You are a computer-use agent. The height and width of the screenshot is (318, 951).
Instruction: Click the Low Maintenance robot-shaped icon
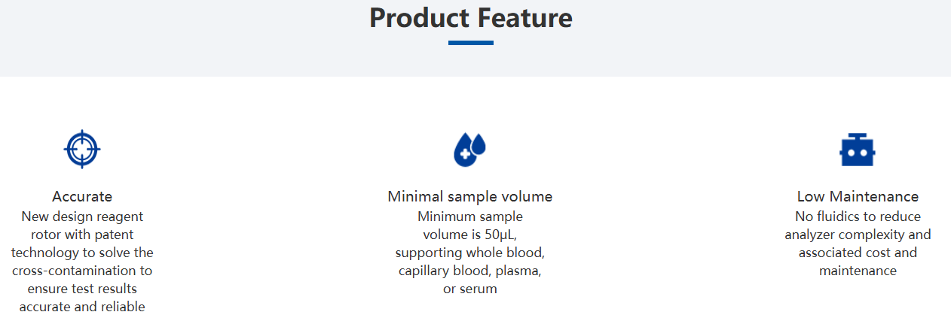(x=858, y=150)
